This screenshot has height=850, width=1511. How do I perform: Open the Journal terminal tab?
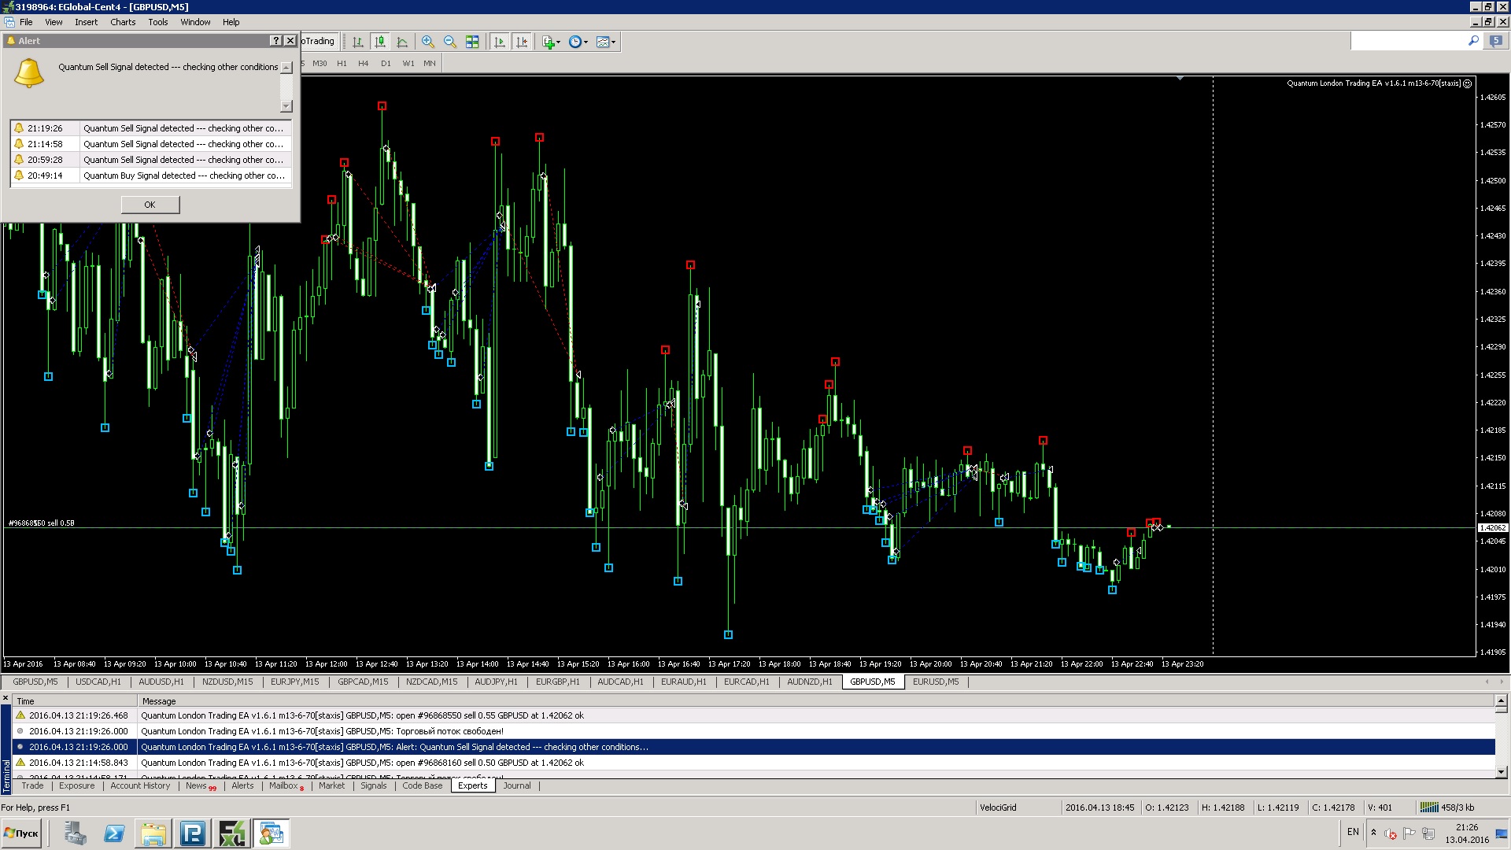coord(517,785)
